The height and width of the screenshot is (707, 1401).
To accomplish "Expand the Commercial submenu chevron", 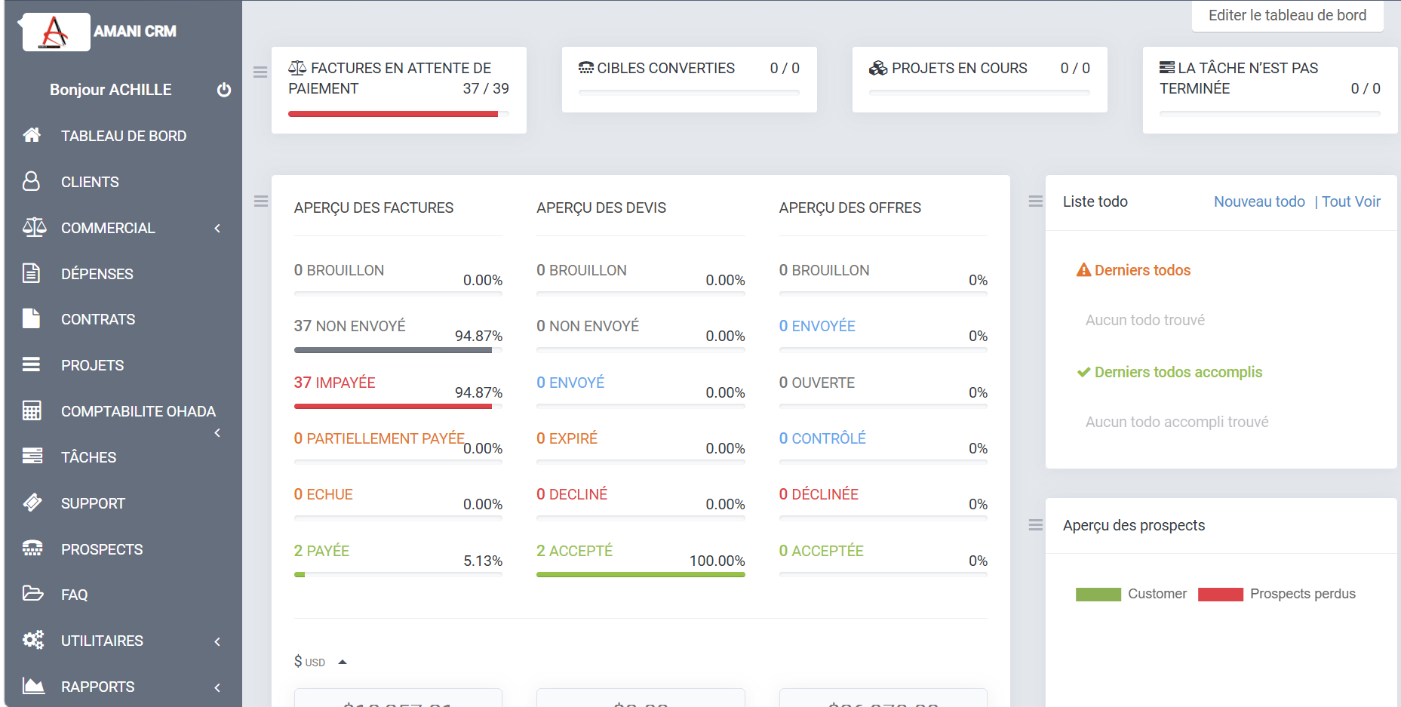I will pyautogui.click(x=217, y=228).
